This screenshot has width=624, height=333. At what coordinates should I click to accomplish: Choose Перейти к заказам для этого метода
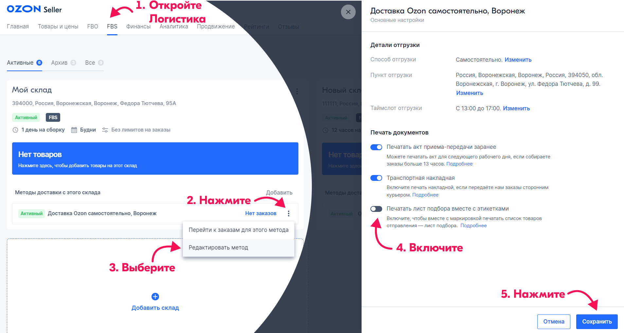tap(238, 230)
